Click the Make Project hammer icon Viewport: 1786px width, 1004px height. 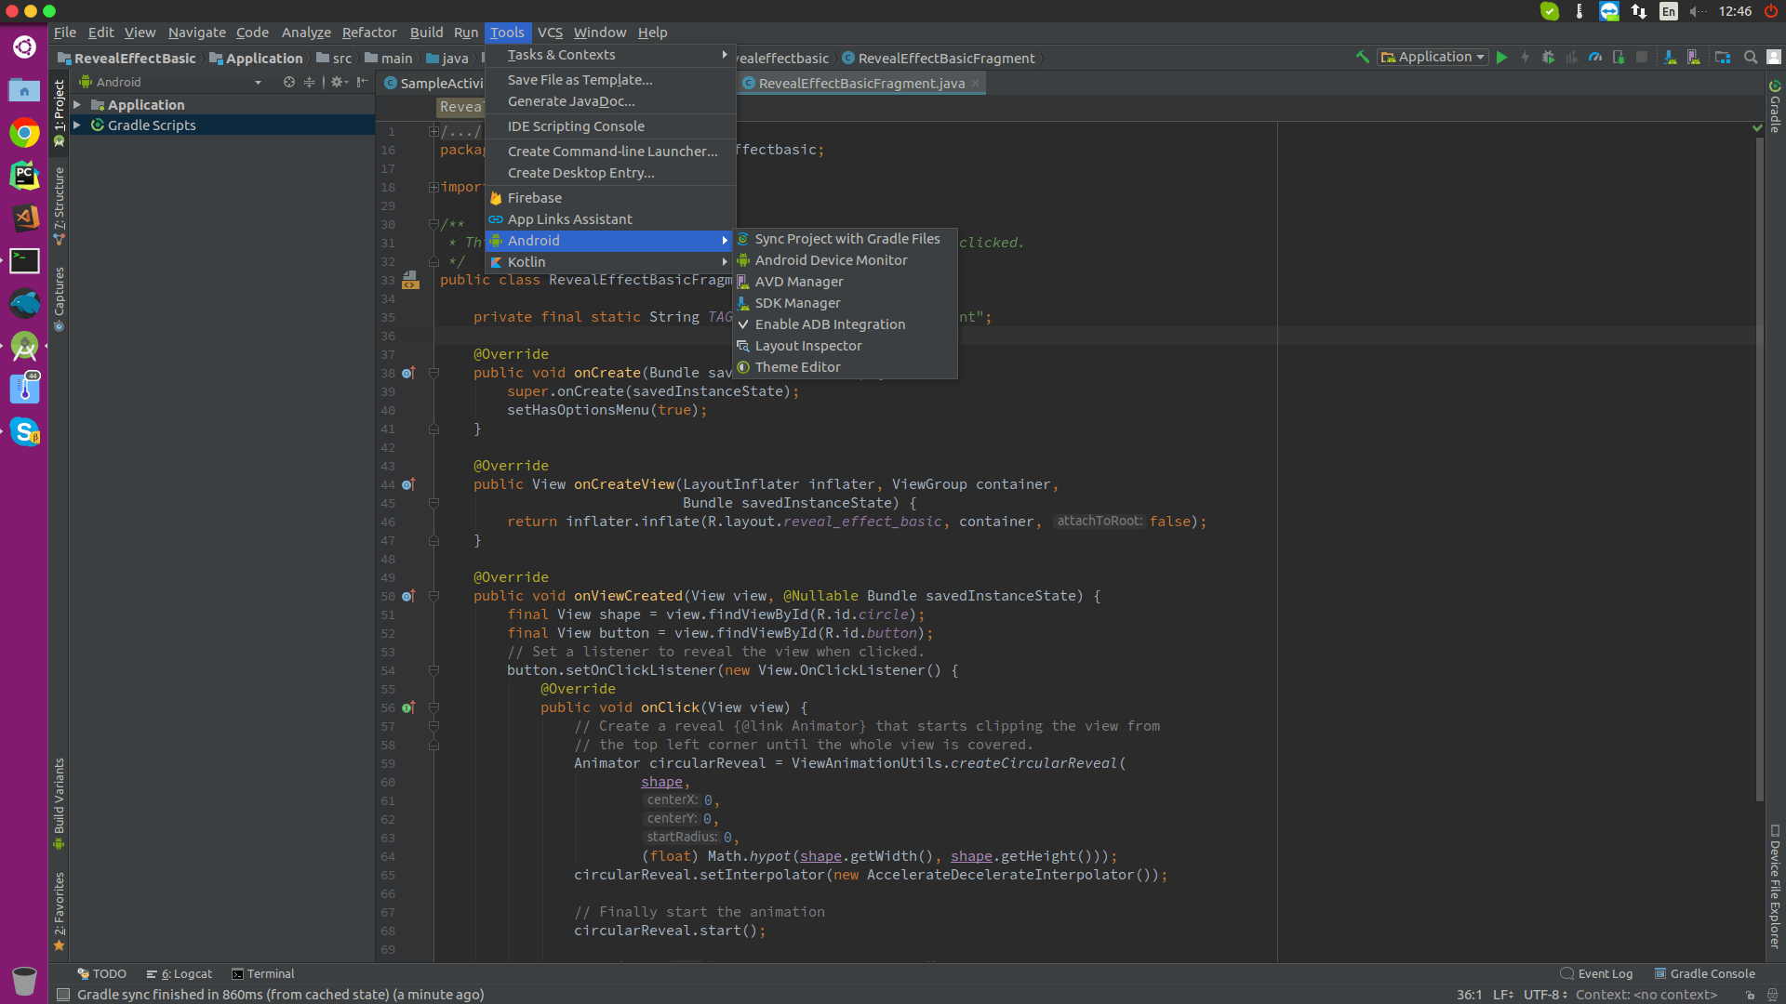1362,58
